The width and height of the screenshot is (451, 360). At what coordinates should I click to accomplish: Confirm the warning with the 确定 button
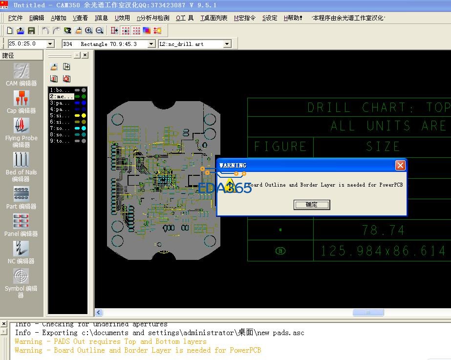click(312, 205)
